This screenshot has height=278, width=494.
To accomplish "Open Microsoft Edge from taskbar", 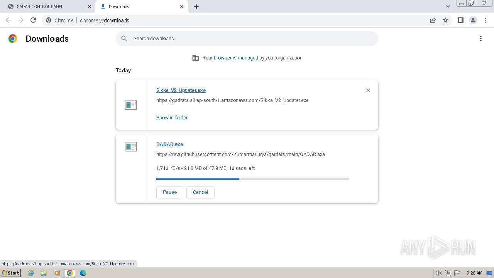I will click(83, 273).
